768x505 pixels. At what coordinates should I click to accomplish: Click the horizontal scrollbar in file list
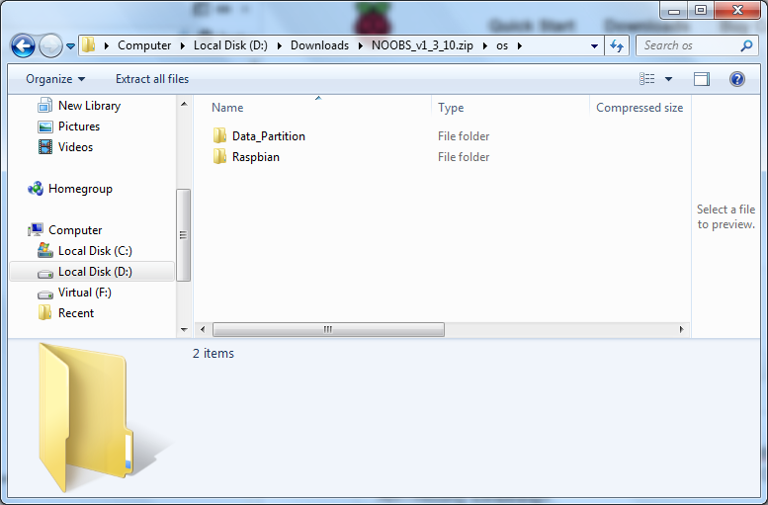pyautogui.click(x=328, y=329)
